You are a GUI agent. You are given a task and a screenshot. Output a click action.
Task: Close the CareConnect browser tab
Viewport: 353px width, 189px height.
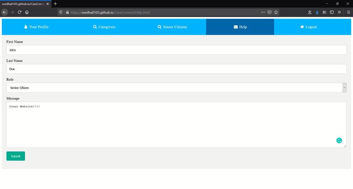click(47, 4)
